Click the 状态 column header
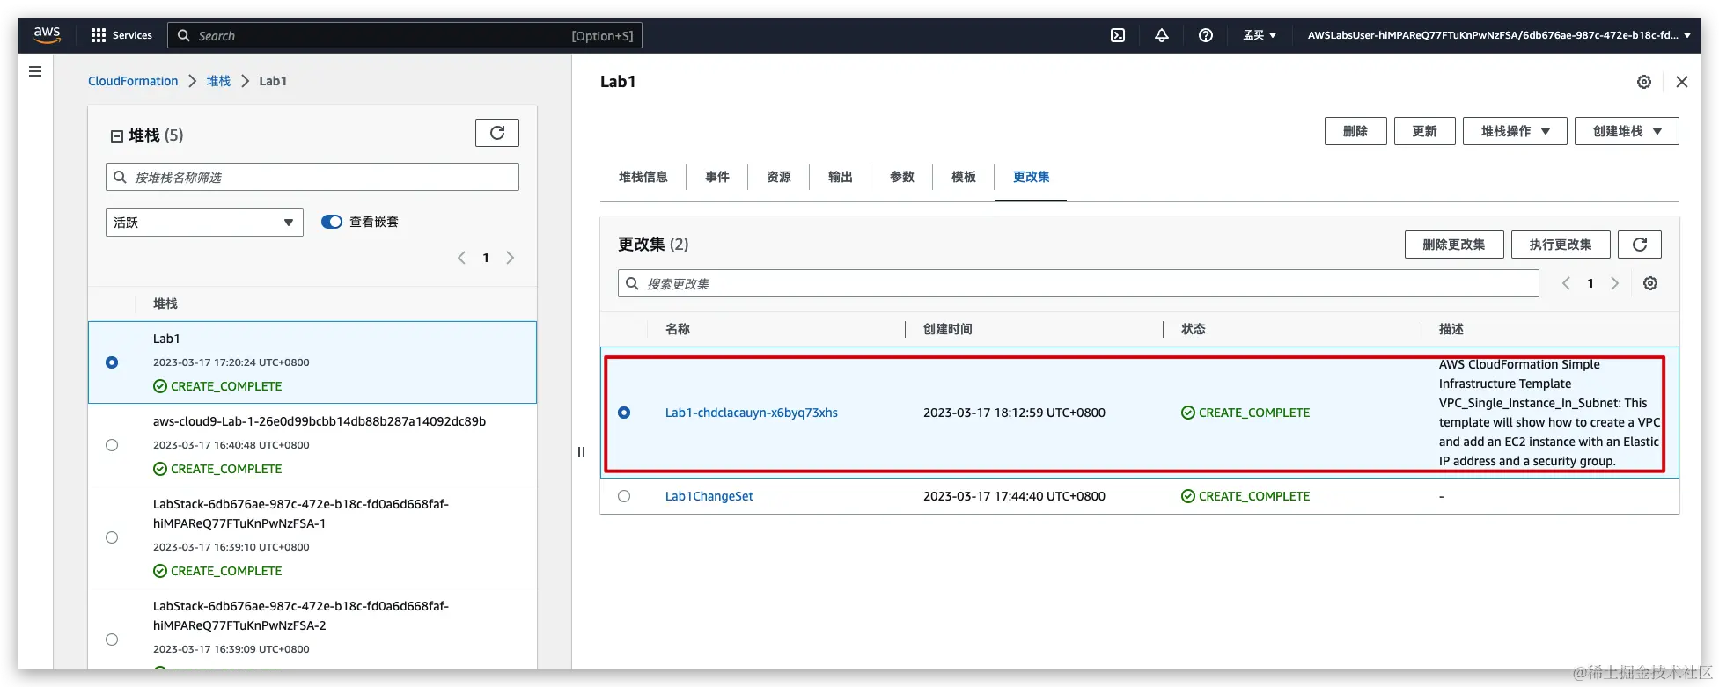The height and width of the screenshot is (687, 1719). click(x=1194, y=329)
